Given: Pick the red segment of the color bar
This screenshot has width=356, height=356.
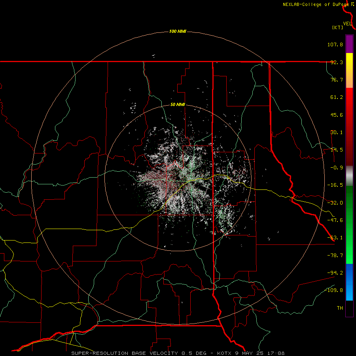Looking at the screenshot, I should click(349, 127).
